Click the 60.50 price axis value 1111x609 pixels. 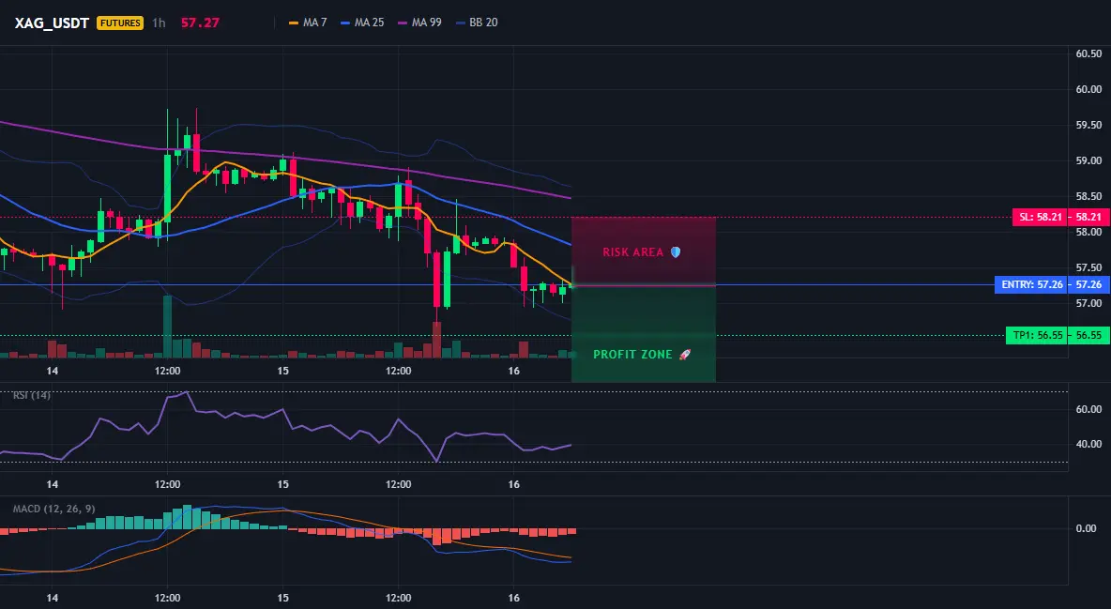tap(1088, 53)
